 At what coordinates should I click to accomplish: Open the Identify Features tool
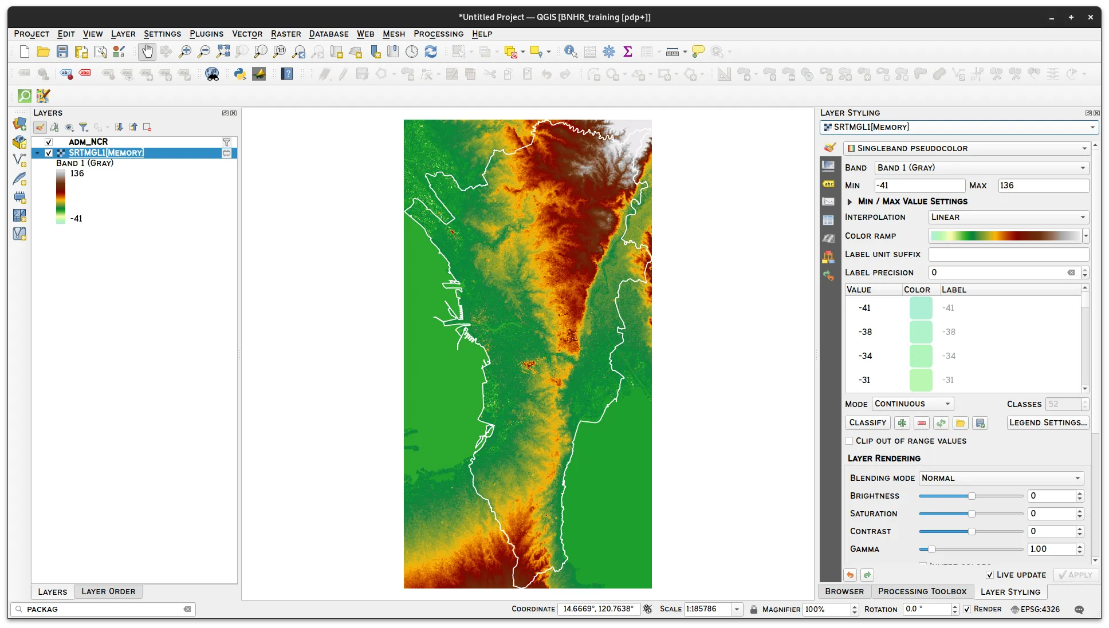click(x=569, y=52)
